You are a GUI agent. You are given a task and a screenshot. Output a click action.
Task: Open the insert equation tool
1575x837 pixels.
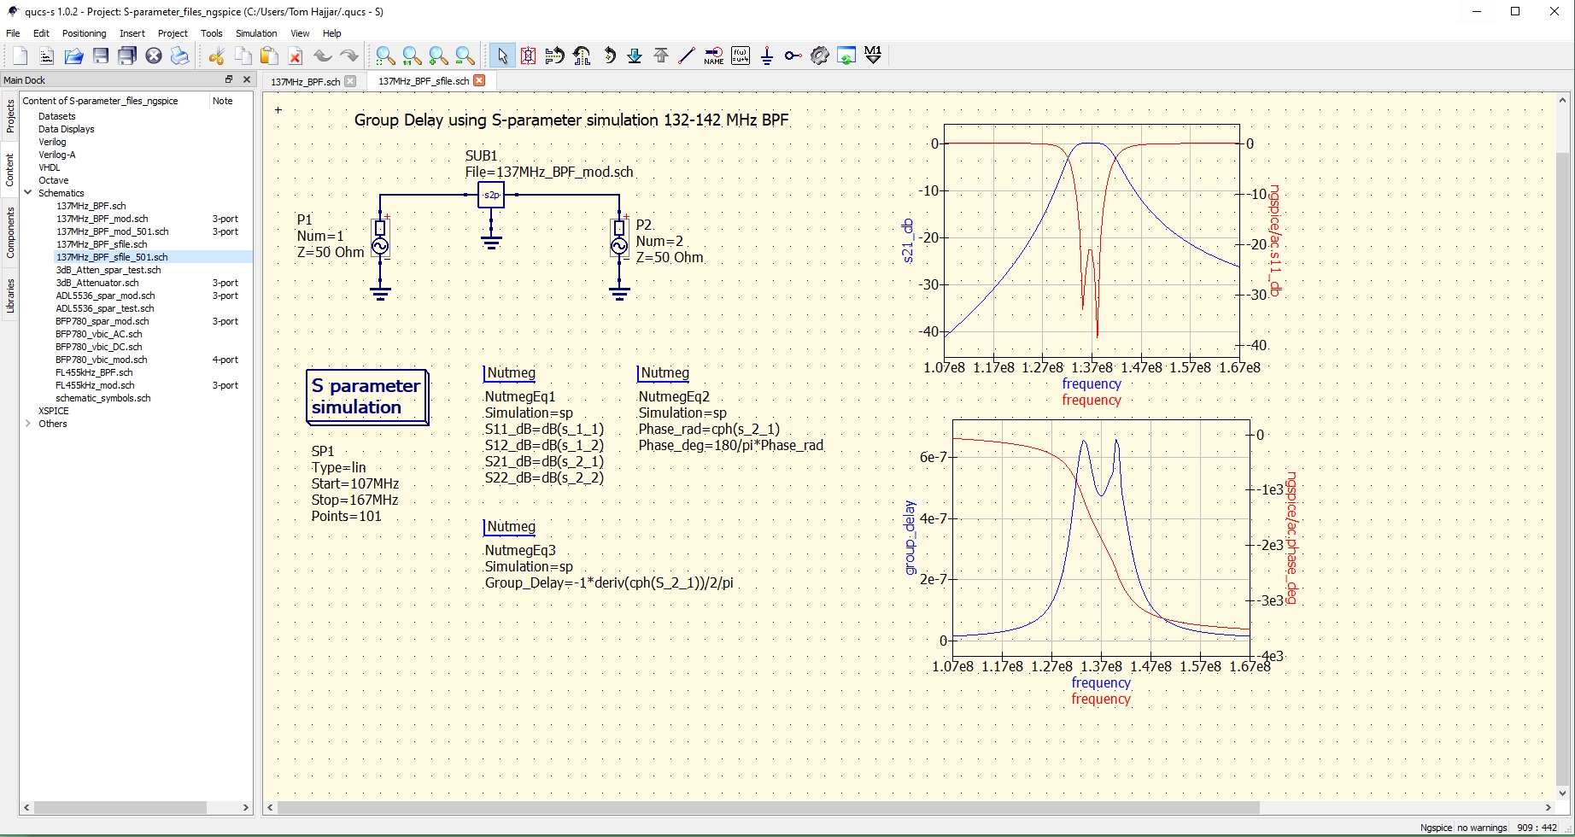[x=740, y=56]
